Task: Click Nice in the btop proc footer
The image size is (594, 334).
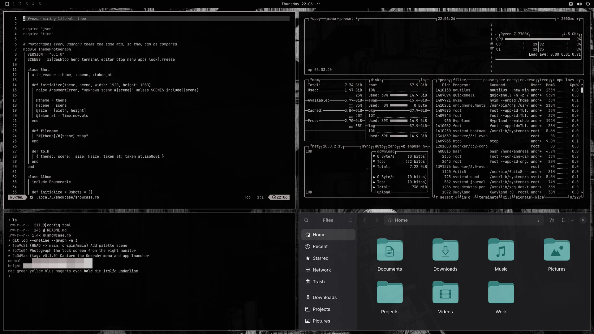Action: pyautogui.click(x=539, y=197)
